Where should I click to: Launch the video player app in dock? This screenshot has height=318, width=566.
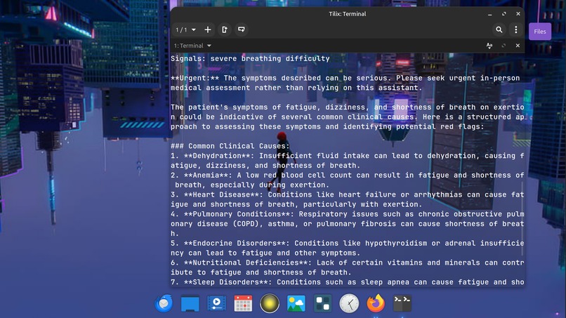(216, 303)
